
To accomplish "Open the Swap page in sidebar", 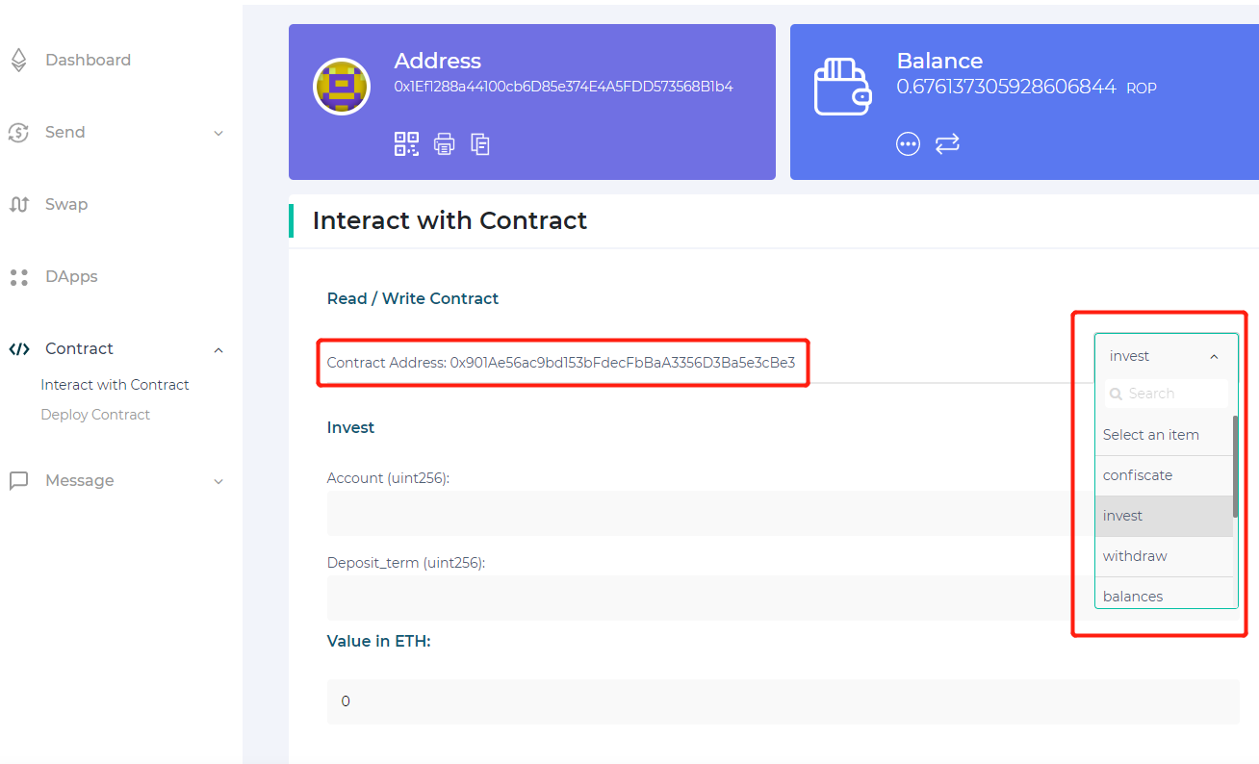I will pyautogui.click(x=65, y=204).
